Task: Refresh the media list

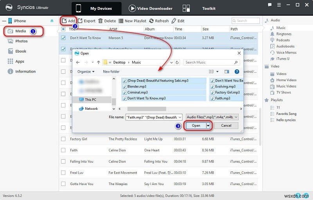Action: click(x=159, y=21)
